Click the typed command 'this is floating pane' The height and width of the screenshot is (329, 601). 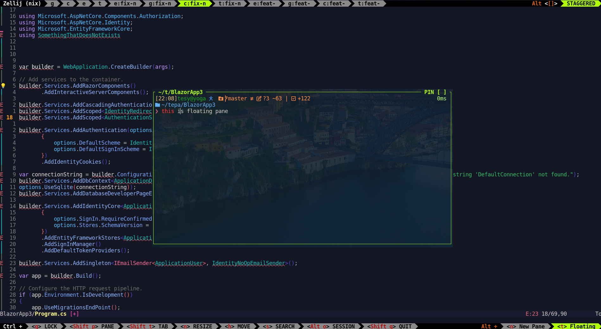pyautogui.click(x=195, y=111)
